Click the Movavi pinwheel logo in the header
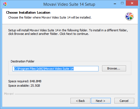140x109 pixels. tap(129, 16)
